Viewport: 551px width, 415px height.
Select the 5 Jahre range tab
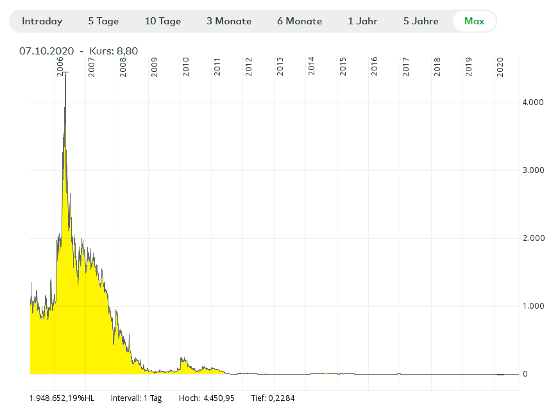pos(421,21)
